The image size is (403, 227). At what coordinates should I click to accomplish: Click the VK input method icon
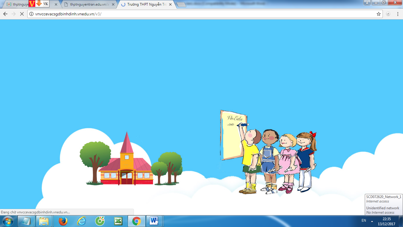coord(46,4)
